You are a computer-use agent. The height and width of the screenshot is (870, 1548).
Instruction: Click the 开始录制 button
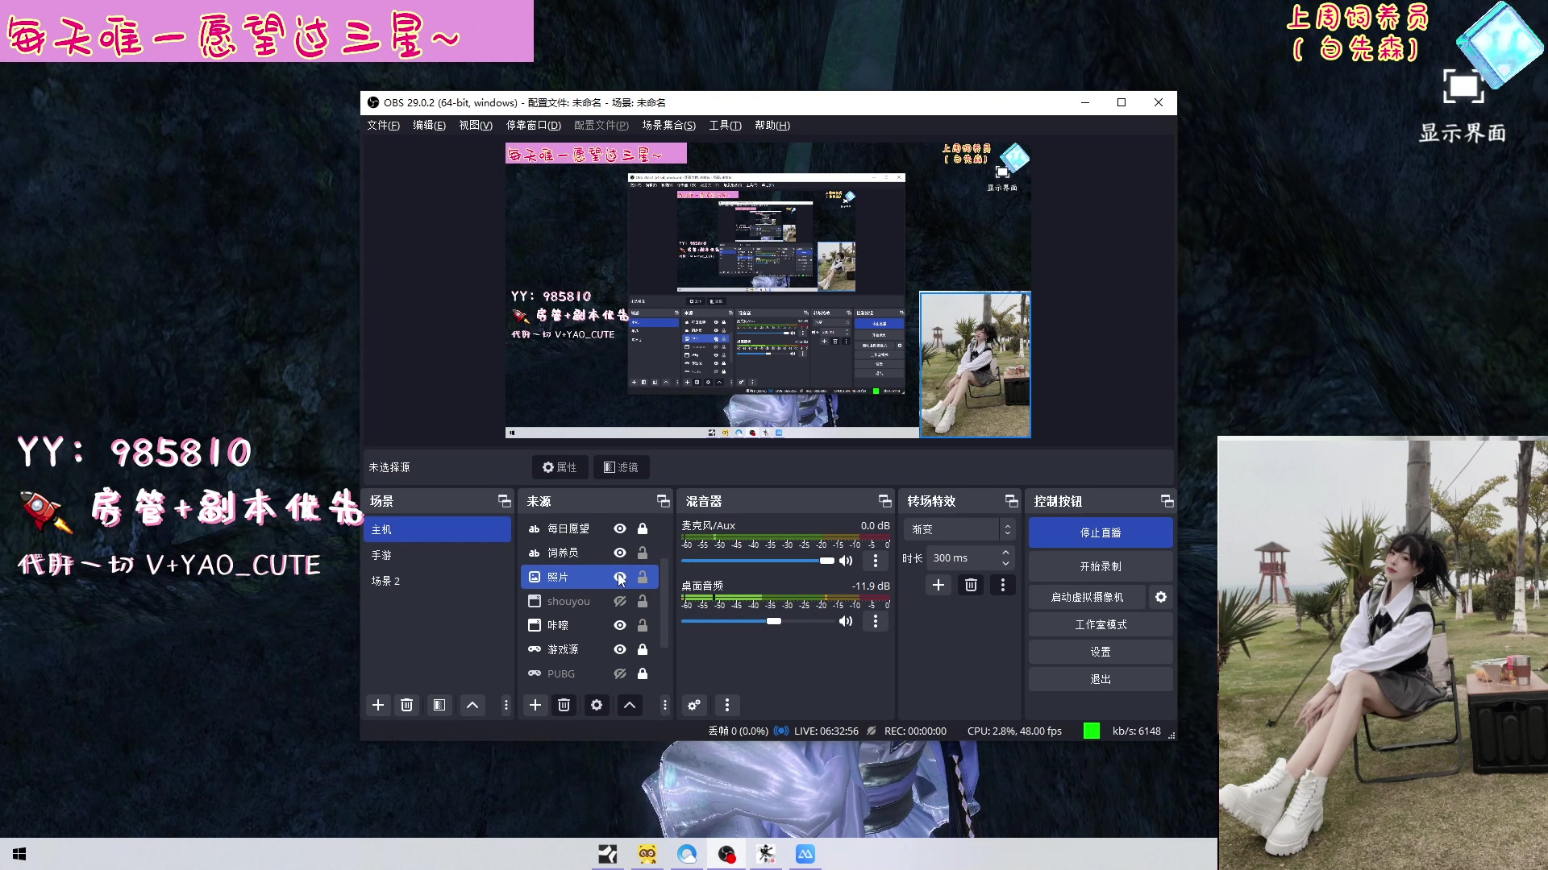pos(1101,566)
